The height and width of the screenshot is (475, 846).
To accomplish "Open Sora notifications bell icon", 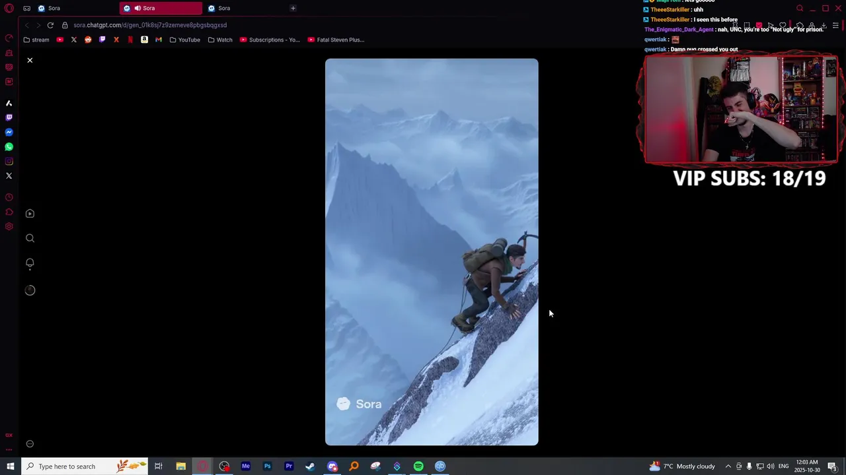I will [30, 263].
